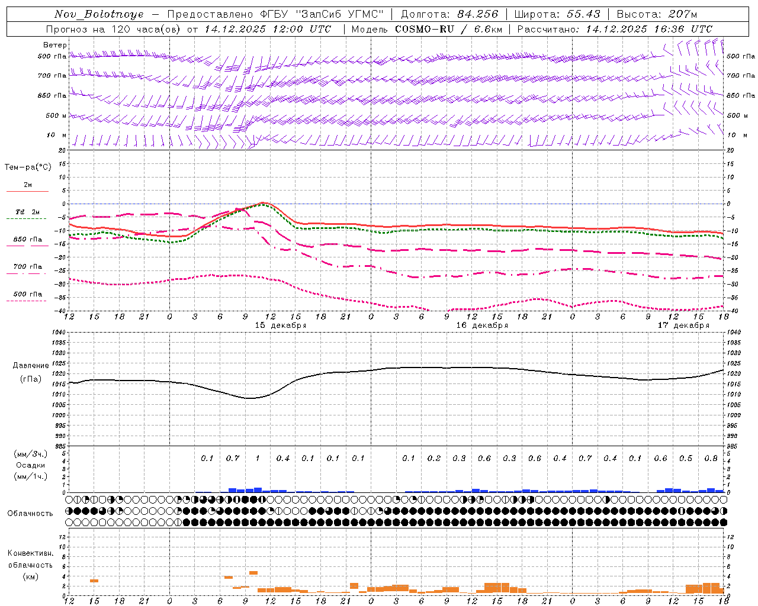Select the text Предоставлено ФГБУ "ЗапСиб УГМС"

(275, 14)
